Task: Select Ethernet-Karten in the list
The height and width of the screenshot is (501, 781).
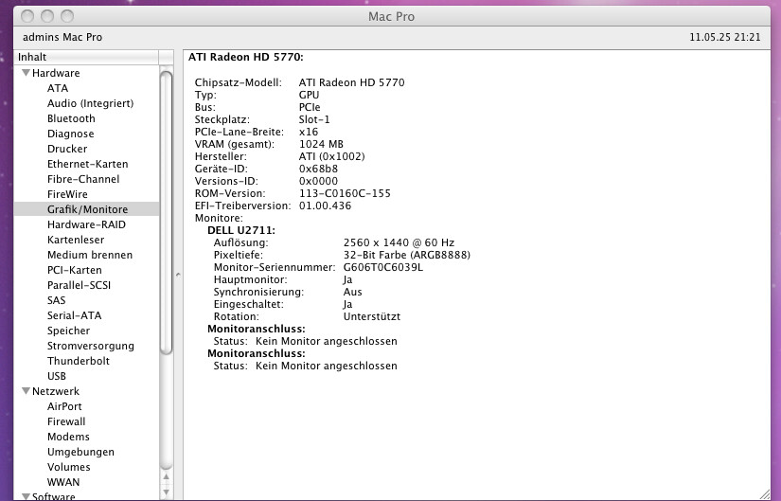Action: [x=88, y=164]
